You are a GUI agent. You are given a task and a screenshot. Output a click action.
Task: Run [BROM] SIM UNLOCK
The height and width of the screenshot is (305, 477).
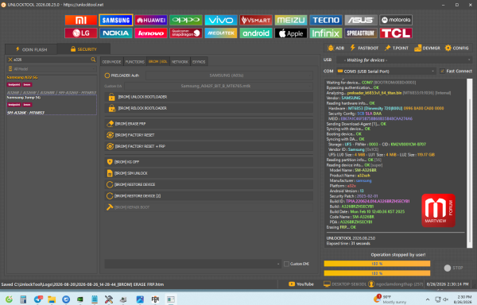[x=208, y=173]
